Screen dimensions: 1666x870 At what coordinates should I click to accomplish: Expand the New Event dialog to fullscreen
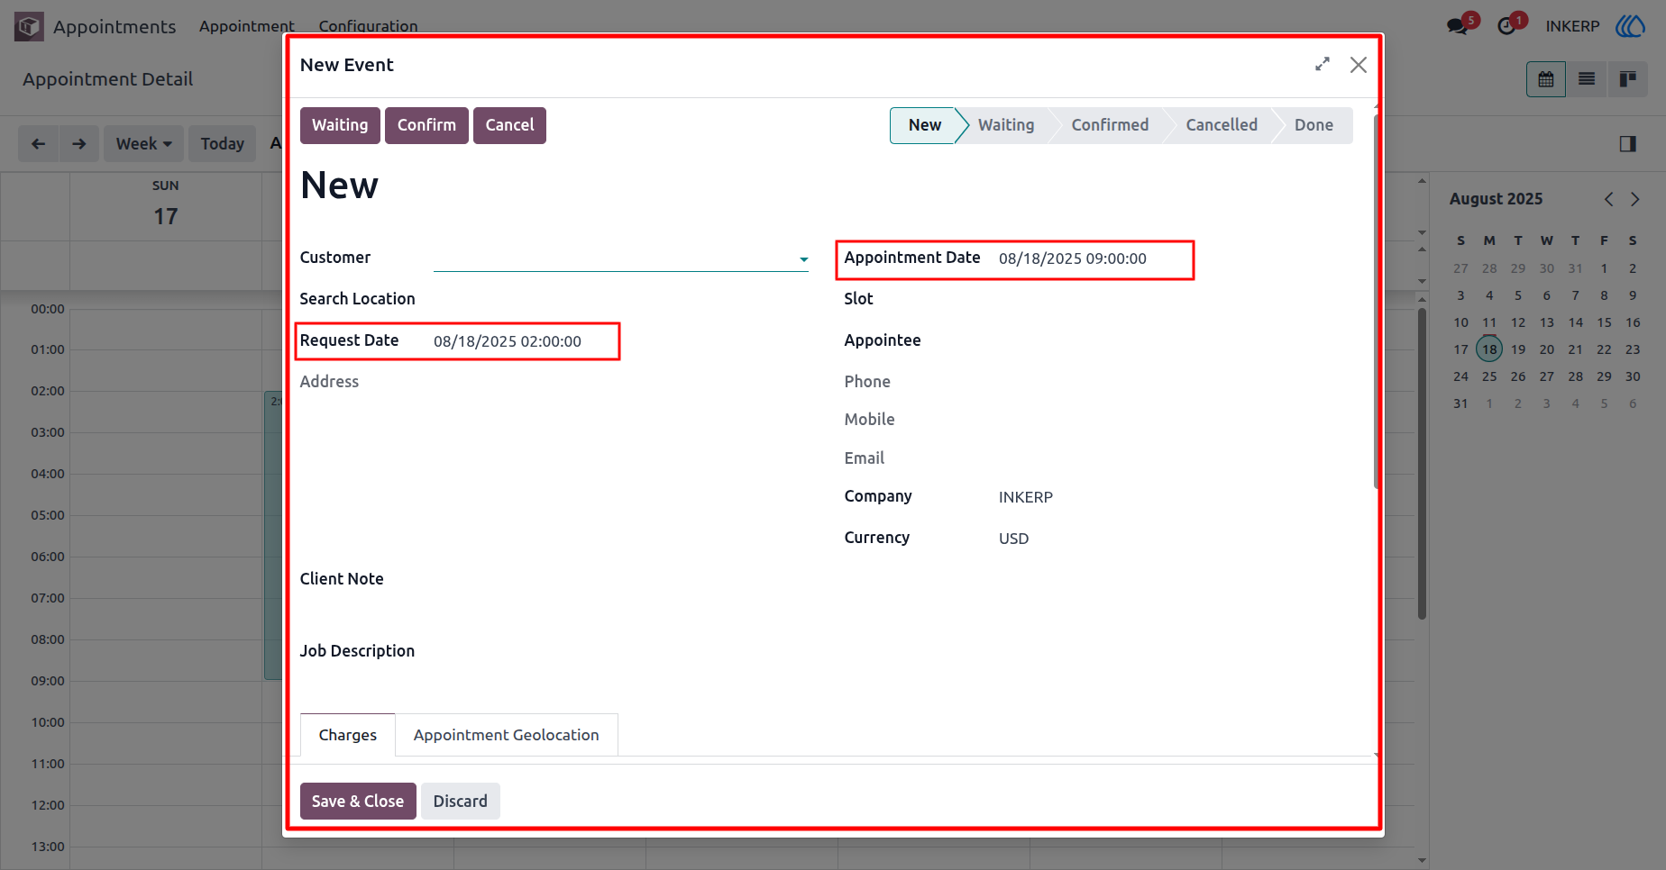[x=1323, y=64]
